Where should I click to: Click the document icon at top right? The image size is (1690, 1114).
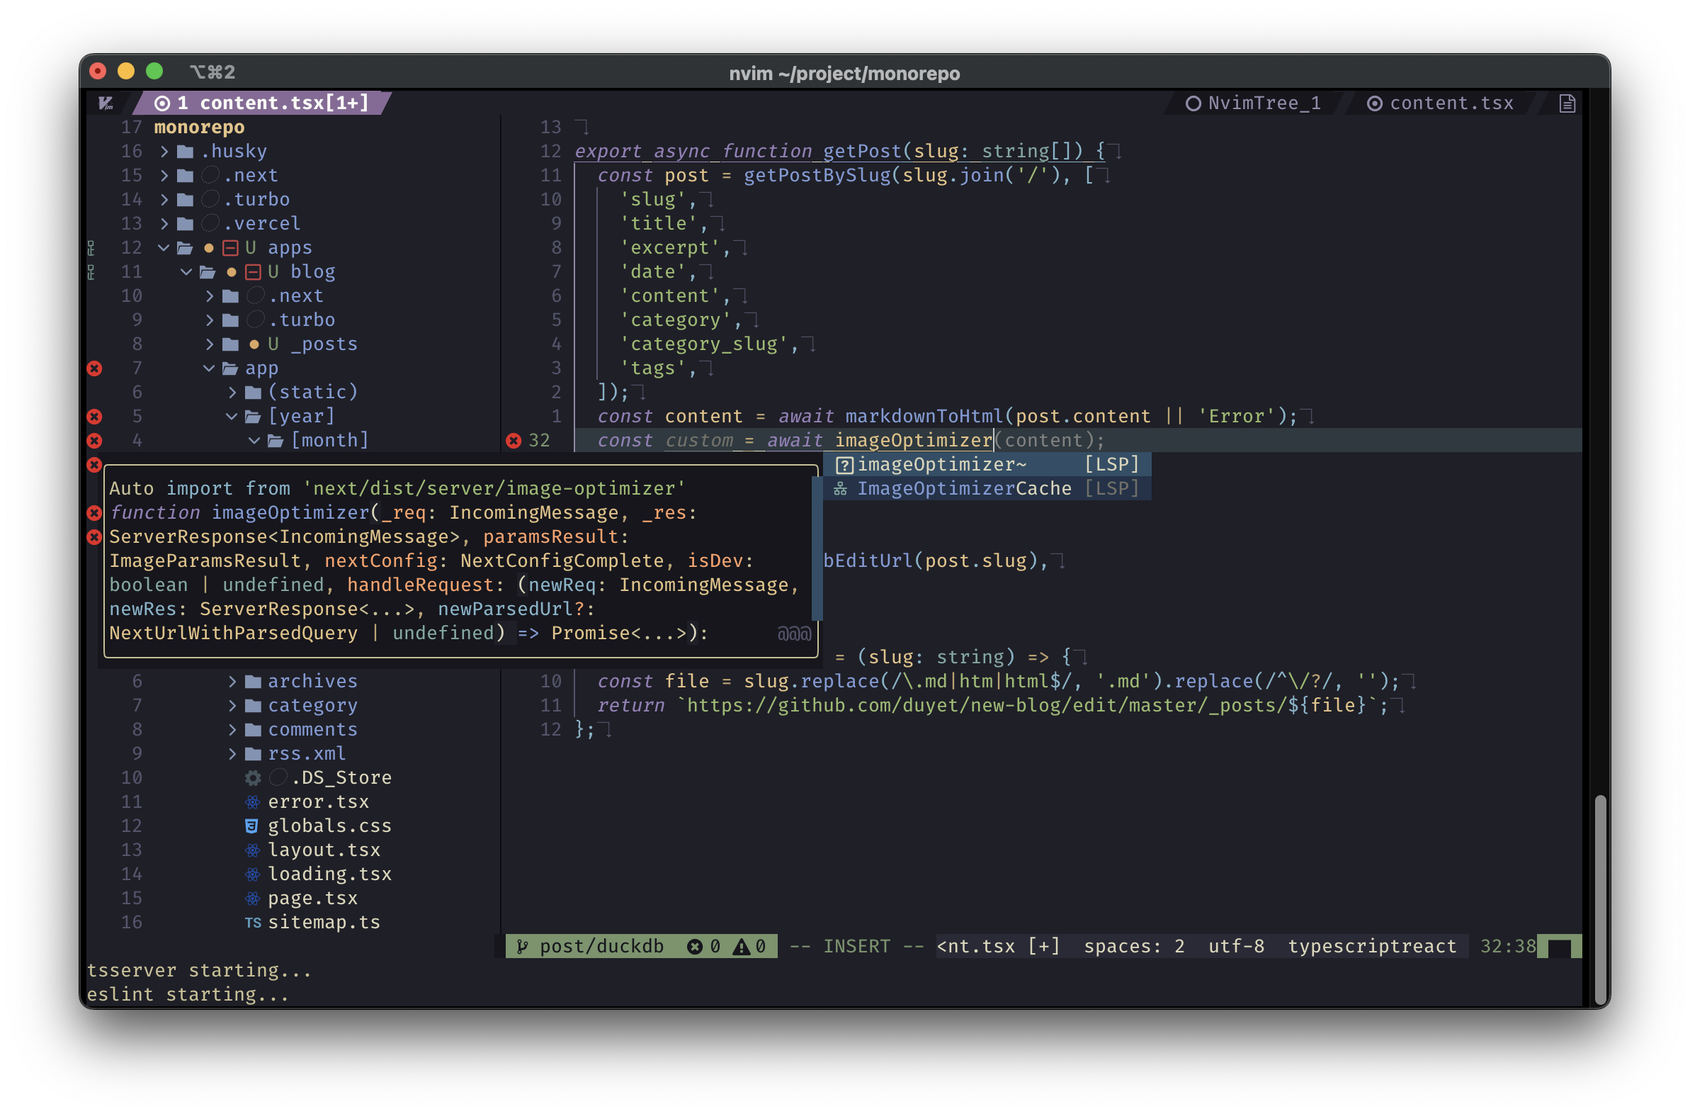click(1567, 103)
